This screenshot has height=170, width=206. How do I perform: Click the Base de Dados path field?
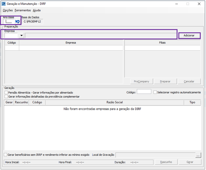[32, 21]
